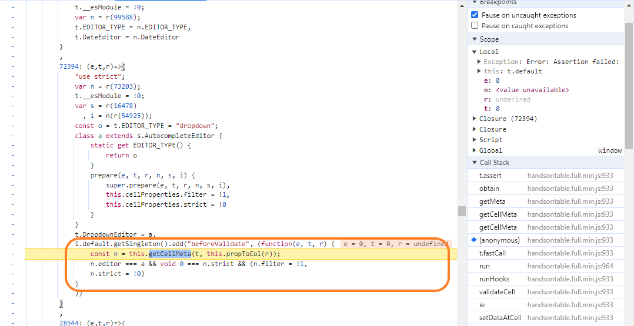634x326 pixels.
Task: Collapse the Call Stack section
Action: [475, 162]
